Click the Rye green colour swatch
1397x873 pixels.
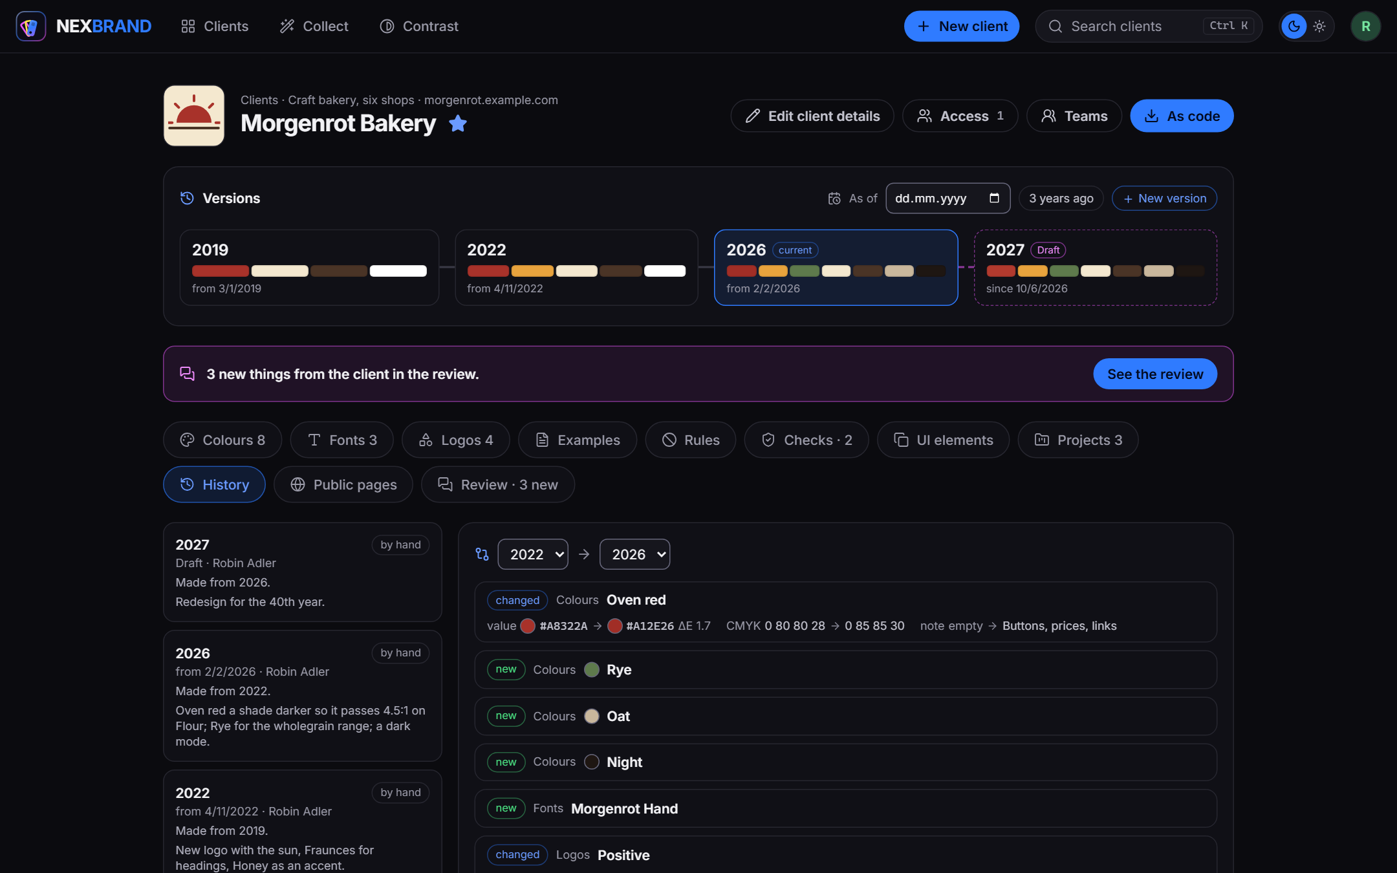(591, 669)
